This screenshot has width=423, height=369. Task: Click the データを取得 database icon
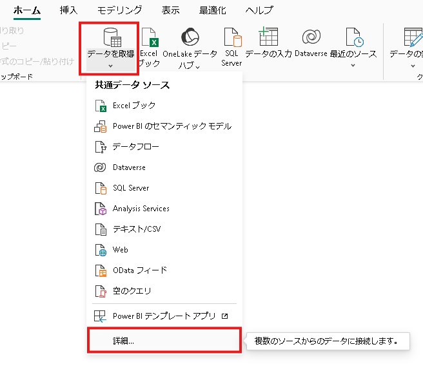pos(112,37)
